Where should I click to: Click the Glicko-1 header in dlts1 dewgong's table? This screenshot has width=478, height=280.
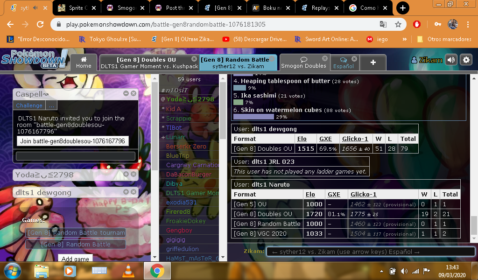pos(355,139)
